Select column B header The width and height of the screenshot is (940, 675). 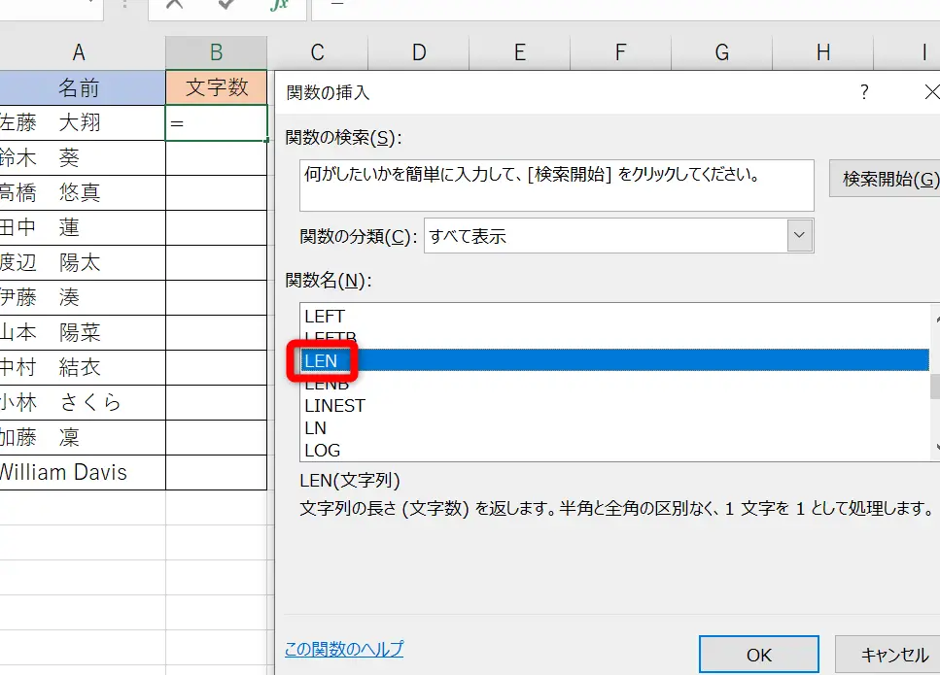(x=216, y=53)
